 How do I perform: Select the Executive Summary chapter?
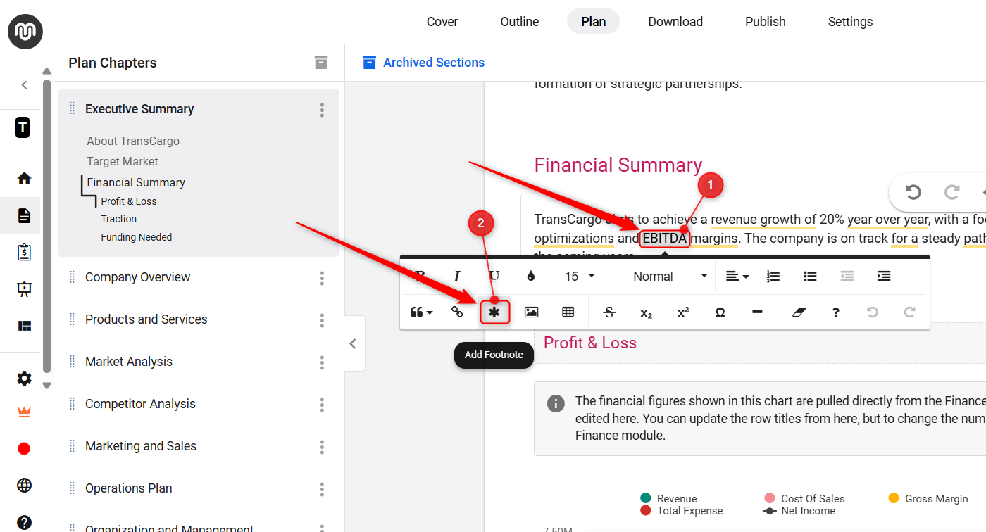tap(139, 109)
